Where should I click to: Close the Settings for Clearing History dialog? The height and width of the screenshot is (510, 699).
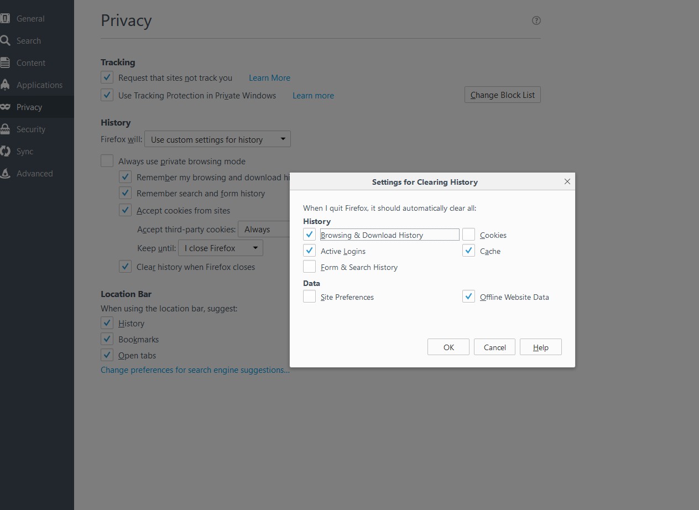(567, 181)
